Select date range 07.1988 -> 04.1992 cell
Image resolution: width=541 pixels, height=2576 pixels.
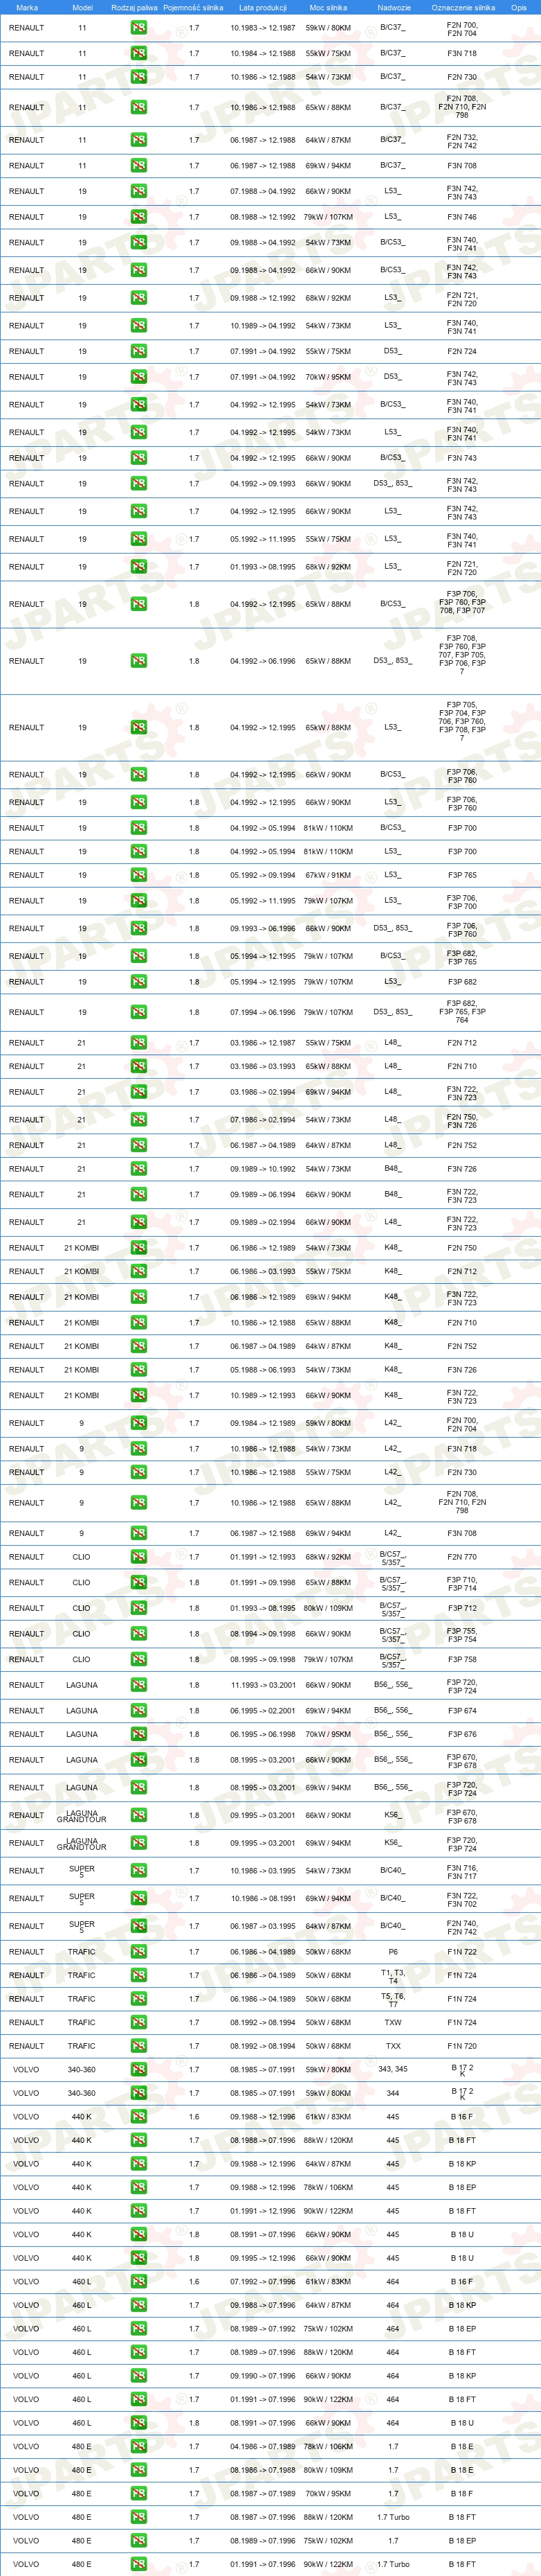click(262, 191)
